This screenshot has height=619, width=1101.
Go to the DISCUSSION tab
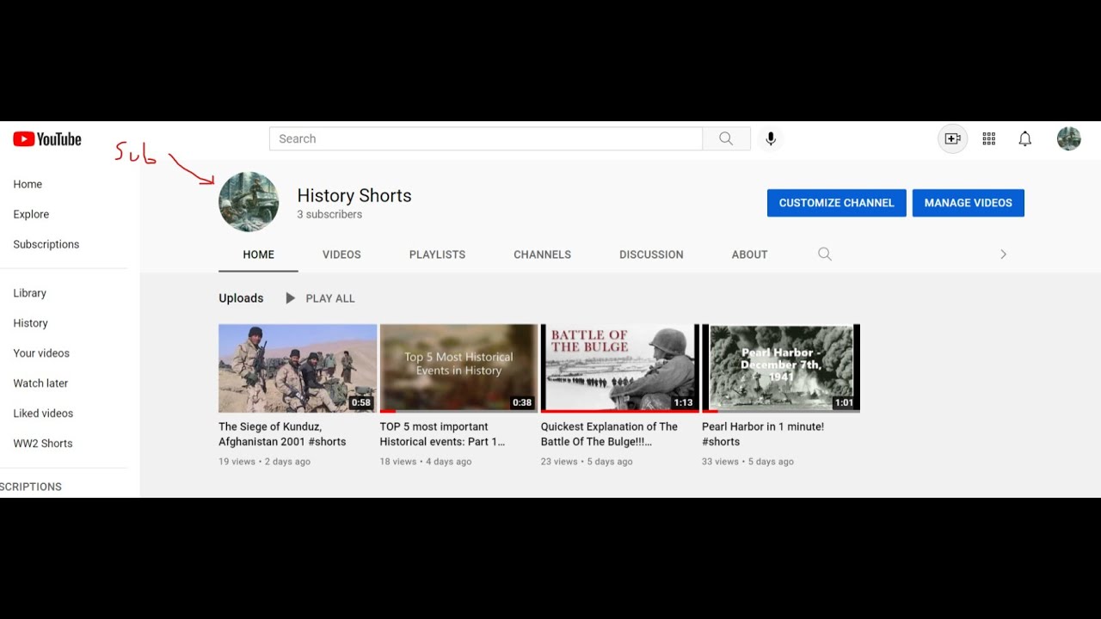651,254
